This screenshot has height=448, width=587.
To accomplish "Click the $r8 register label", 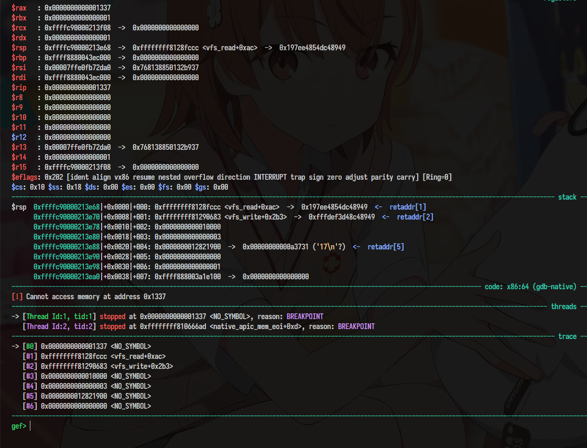I will coord(17,97).
